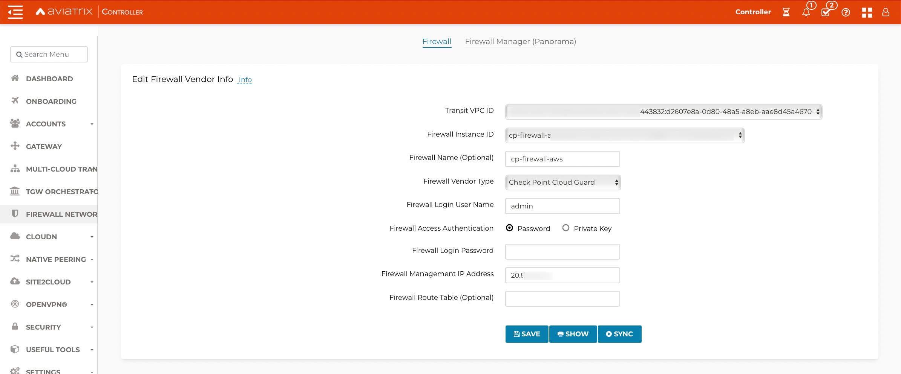Open the apps grid icon
This screenshot has width=901, height=374.
(x=867, y=12)
